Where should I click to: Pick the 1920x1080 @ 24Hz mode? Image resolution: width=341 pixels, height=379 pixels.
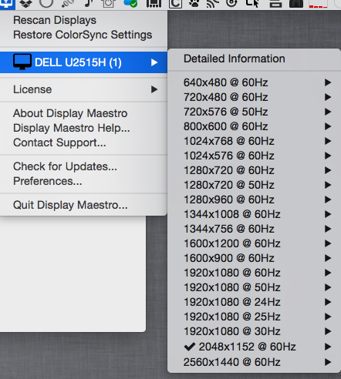(x=254, y=302)
